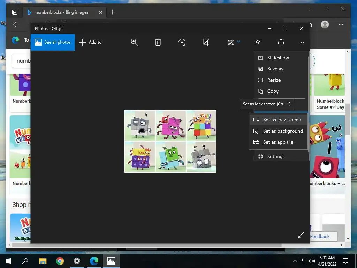Image resolution: width=357 pixels, height=268 pixels.
Task: Click Photos app icon on taskbar
Action: 111,261
